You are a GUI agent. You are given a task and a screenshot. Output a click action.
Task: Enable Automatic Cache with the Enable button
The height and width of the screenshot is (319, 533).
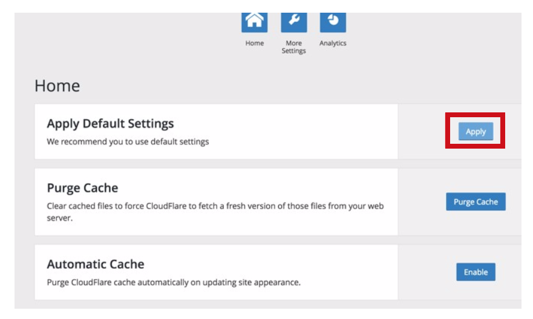click(x=476, y=272)
